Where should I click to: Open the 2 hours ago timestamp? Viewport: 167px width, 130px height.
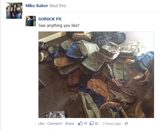(112, 124)
